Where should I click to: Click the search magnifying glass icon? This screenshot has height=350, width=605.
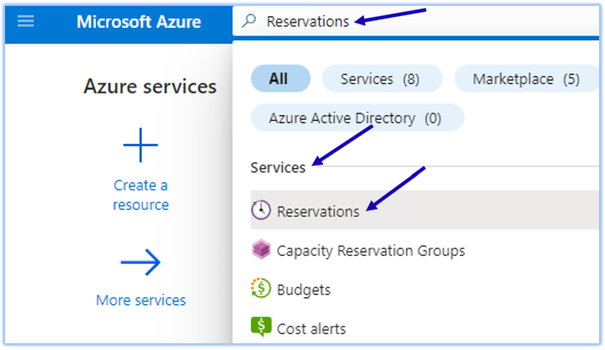pos(250,20)
